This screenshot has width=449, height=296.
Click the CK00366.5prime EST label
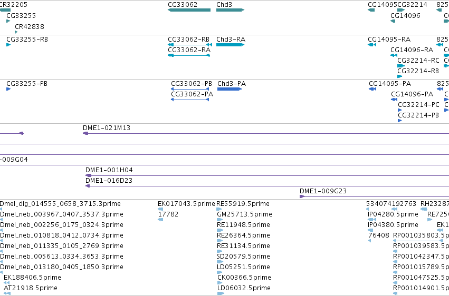[x=244, y=278]
